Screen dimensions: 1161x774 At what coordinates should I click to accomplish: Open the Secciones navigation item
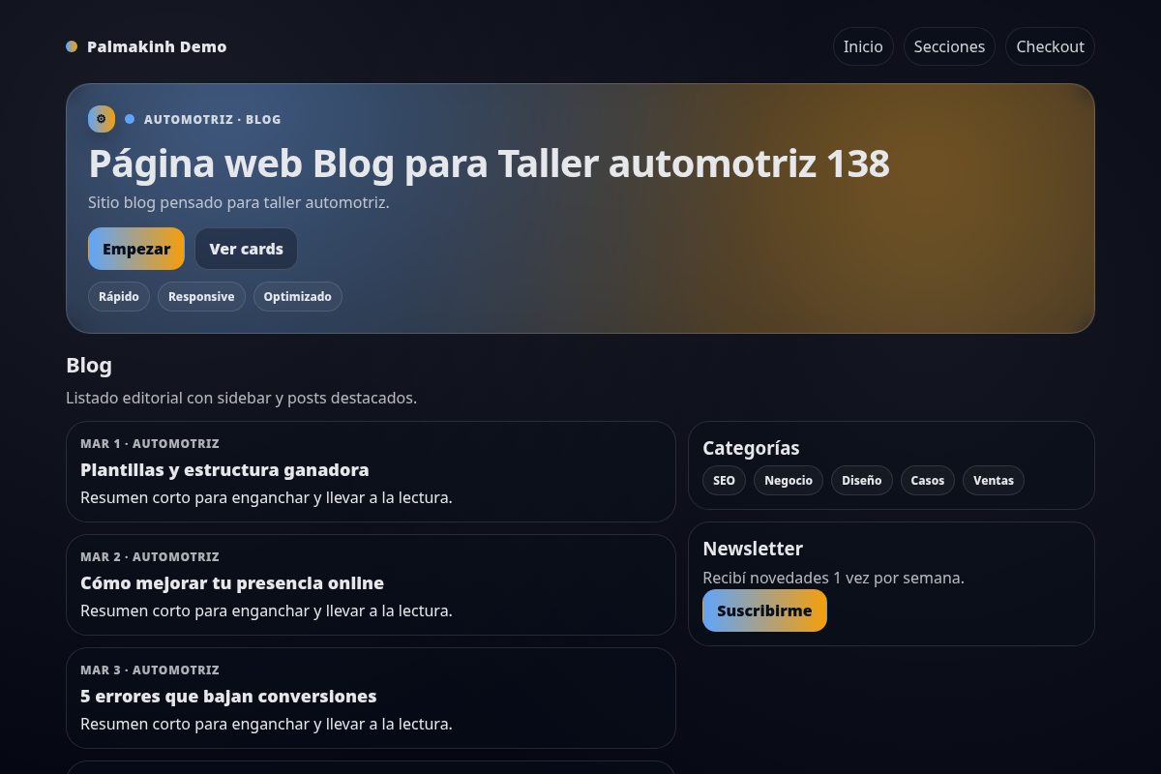point(949,45)
